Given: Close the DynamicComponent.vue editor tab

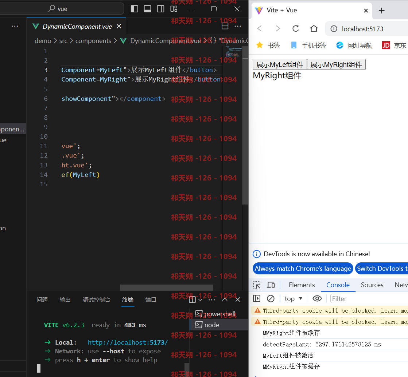Looking at the screenshot, I should [119, 26].
